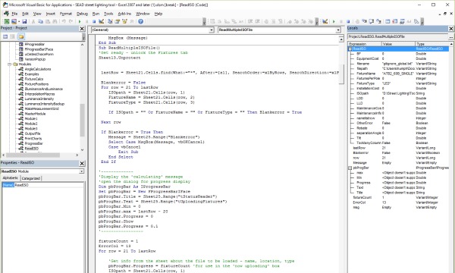Open the Properties Window toolbar icon
Viewport: 455px width, 273px height.
(118, 21)
